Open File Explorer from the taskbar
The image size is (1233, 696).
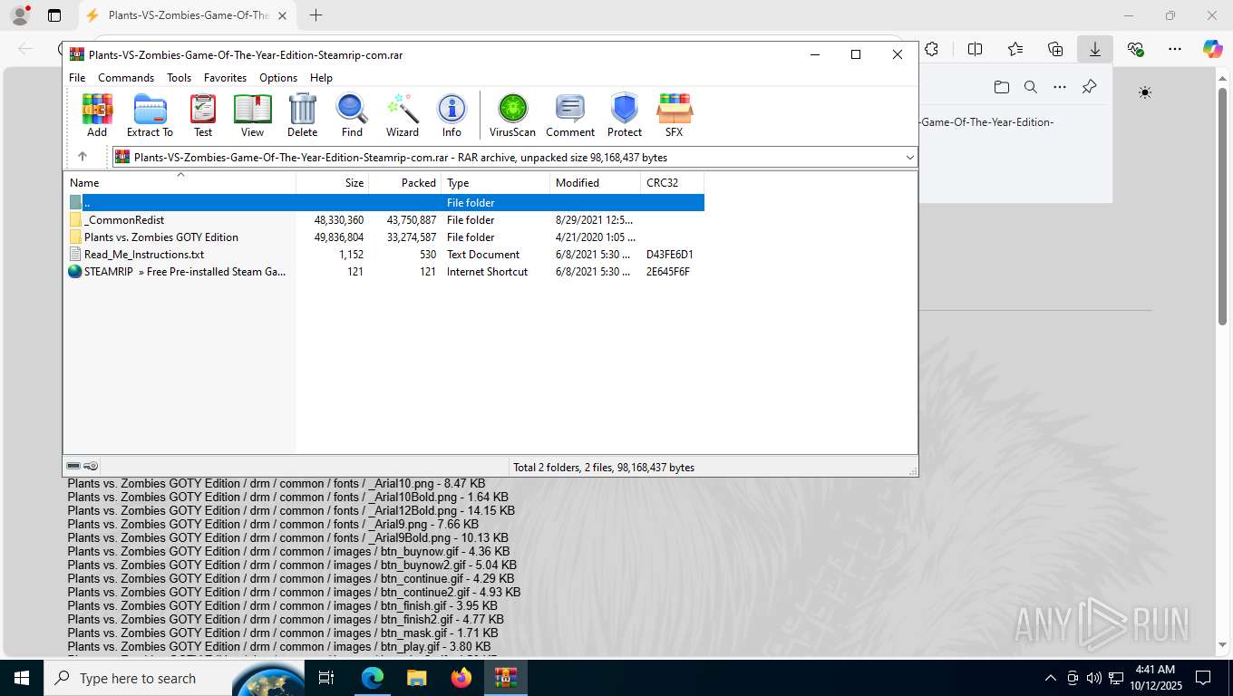click(x=416, y=678)
